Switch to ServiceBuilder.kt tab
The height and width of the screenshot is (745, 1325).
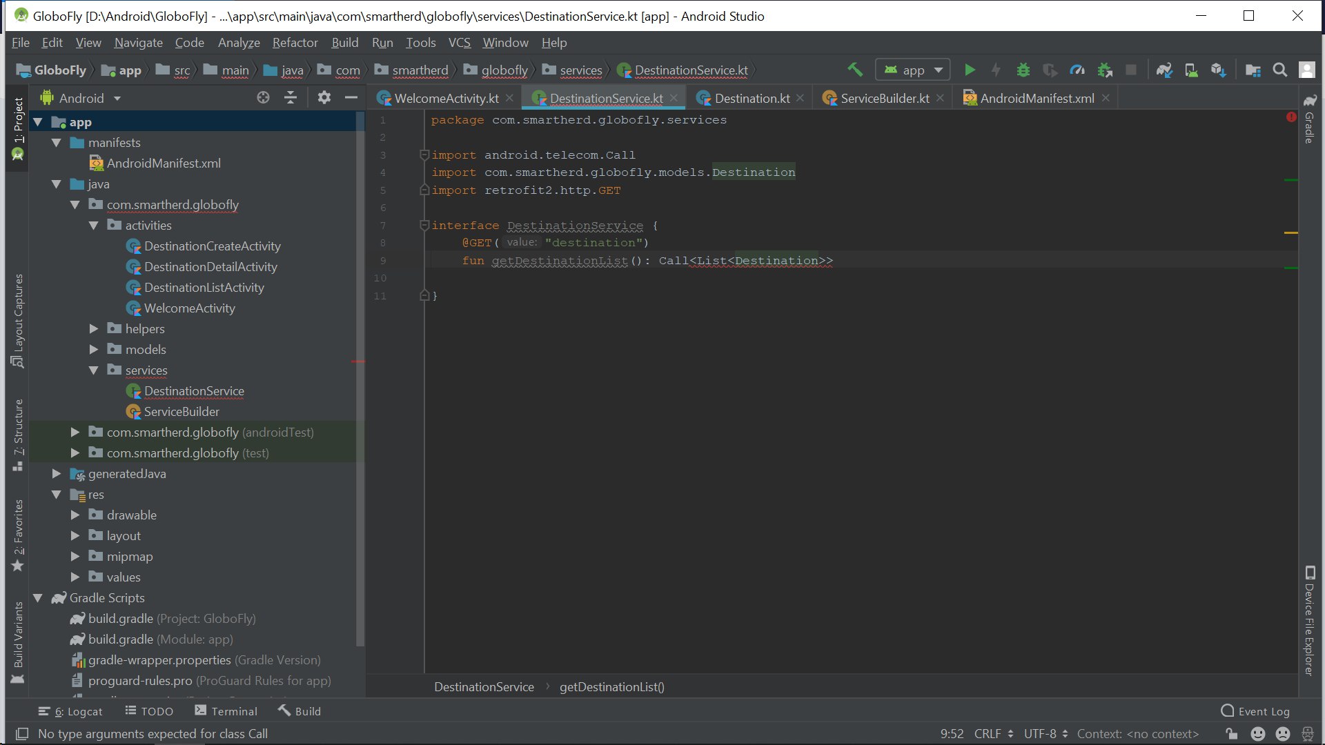point(885,98)
